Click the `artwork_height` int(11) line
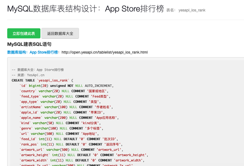244x166 pixels. pyautogui.click(x=84, y=155)
